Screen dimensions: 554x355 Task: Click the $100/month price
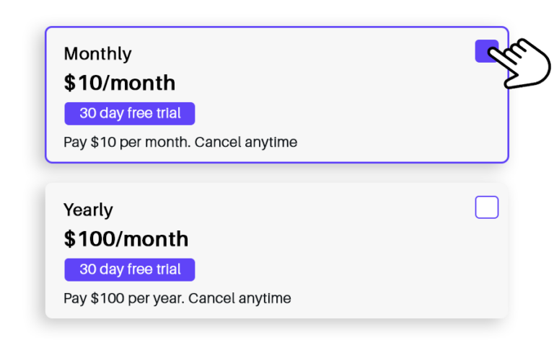click(x=126, y=239)
